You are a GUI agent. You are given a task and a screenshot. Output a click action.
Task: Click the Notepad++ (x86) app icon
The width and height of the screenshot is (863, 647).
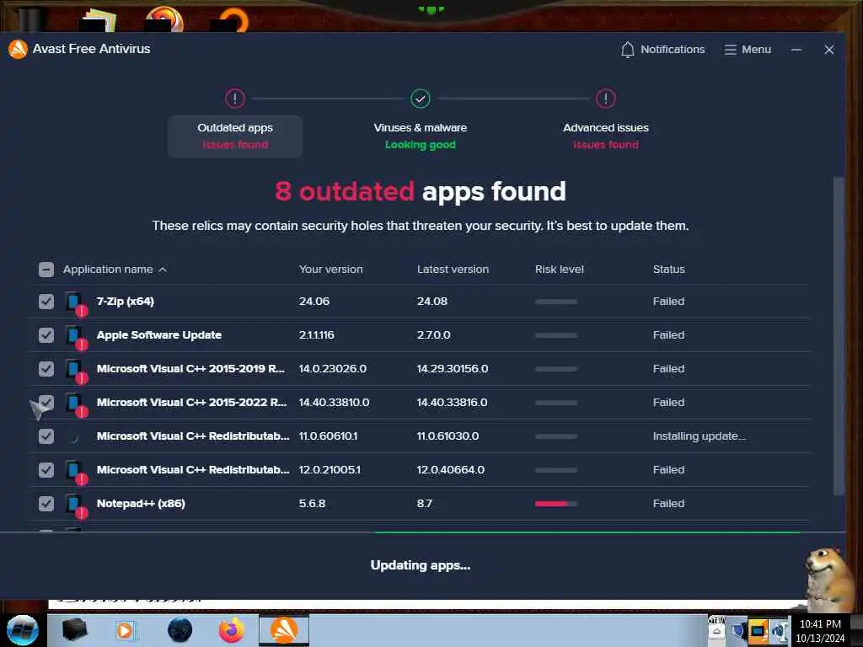coord(76,505)
